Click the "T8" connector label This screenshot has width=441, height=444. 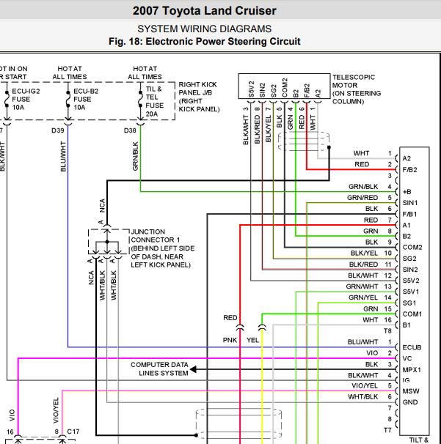tap(387, 331)
